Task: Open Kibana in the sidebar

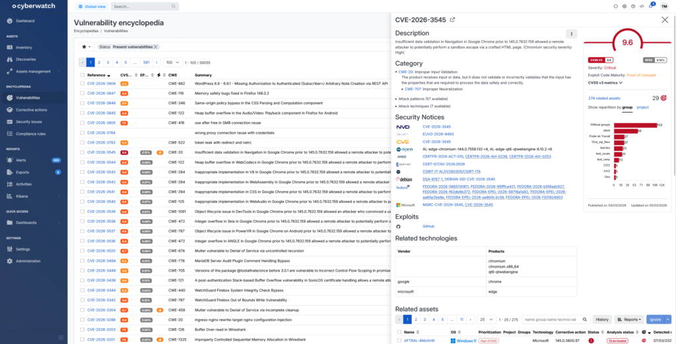Action: (23, 196)
